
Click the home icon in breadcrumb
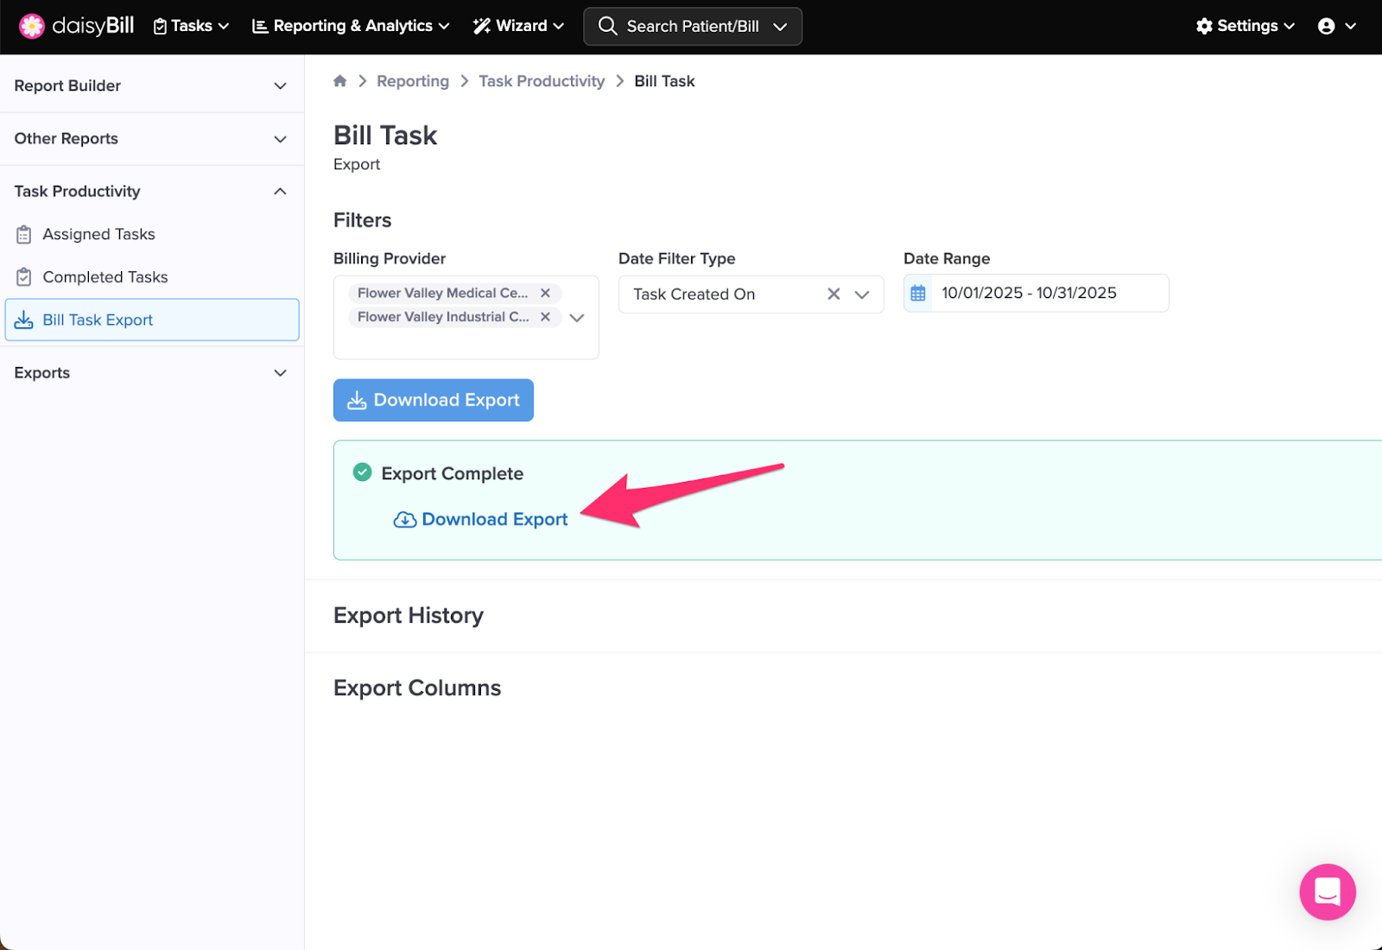click(340, 81)
